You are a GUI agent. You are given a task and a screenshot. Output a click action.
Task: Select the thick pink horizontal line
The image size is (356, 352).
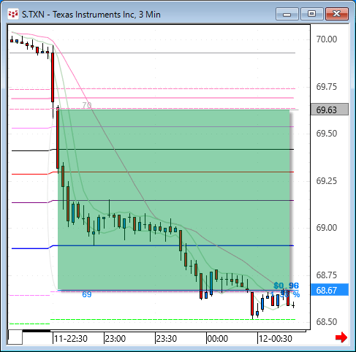pos(152,98)
